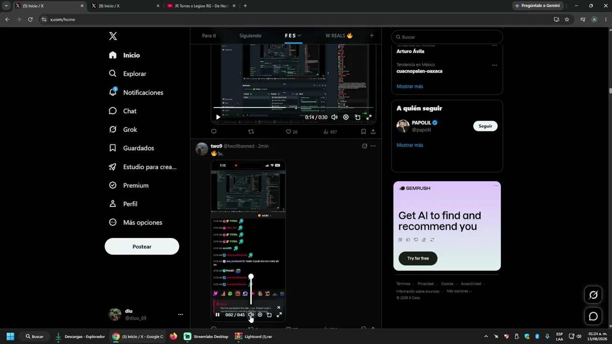Switch to the Siguiendo tab

coord(251,35)
